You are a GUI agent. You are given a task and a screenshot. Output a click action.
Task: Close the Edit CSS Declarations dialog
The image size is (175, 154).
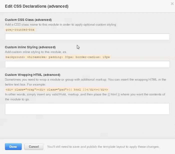[172, 4]
